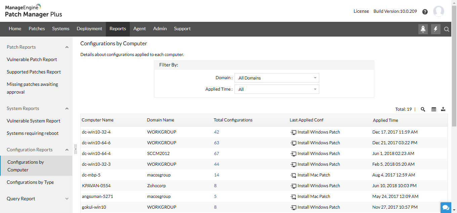Open the search icon in navigation bar
Image resolution: width=457 pixels, height=213 pixels.
pyautogui.click(x=447, y=29)
